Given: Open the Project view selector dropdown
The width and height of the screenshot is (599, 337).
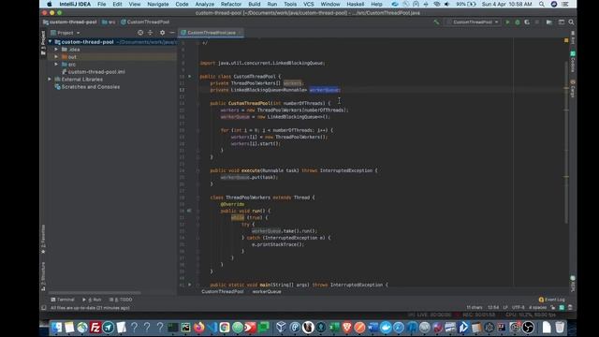Looking at the screenshot, I should click(x=66, y=33).
